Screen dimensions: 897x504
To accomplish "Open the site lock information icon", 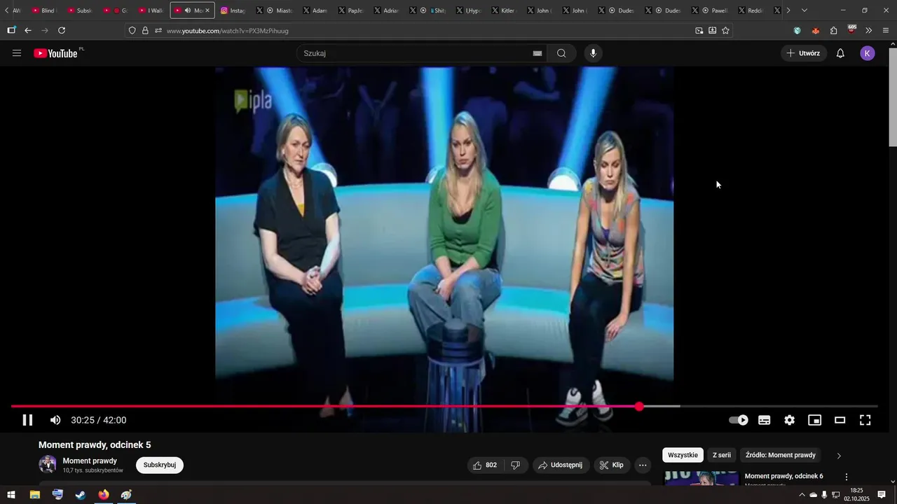I will tap(145, 30).
